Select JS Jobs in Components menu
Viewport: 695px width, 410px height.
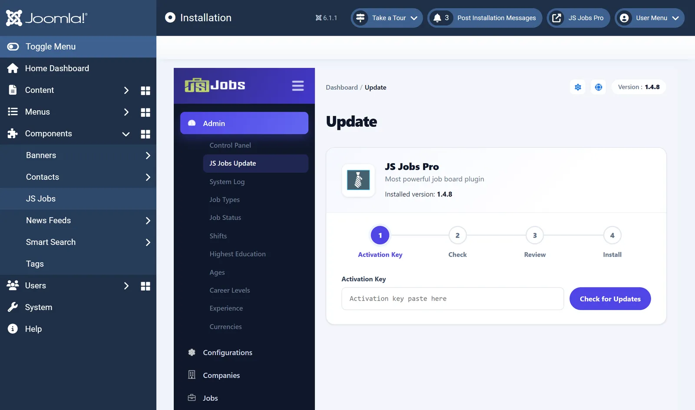[x=78, y=199]
